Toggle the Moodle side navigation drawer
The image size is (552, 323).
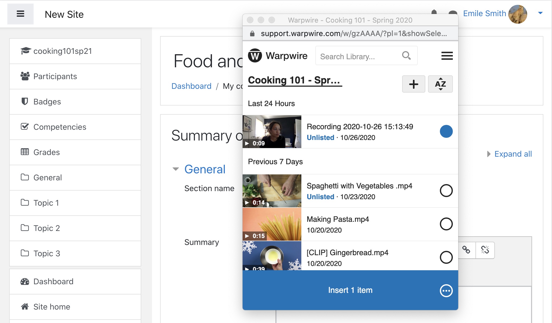coord(20,14)
